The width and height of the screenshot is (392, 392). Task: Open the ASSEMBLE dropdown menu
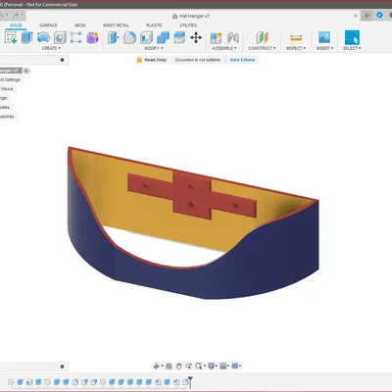(224, 48)
